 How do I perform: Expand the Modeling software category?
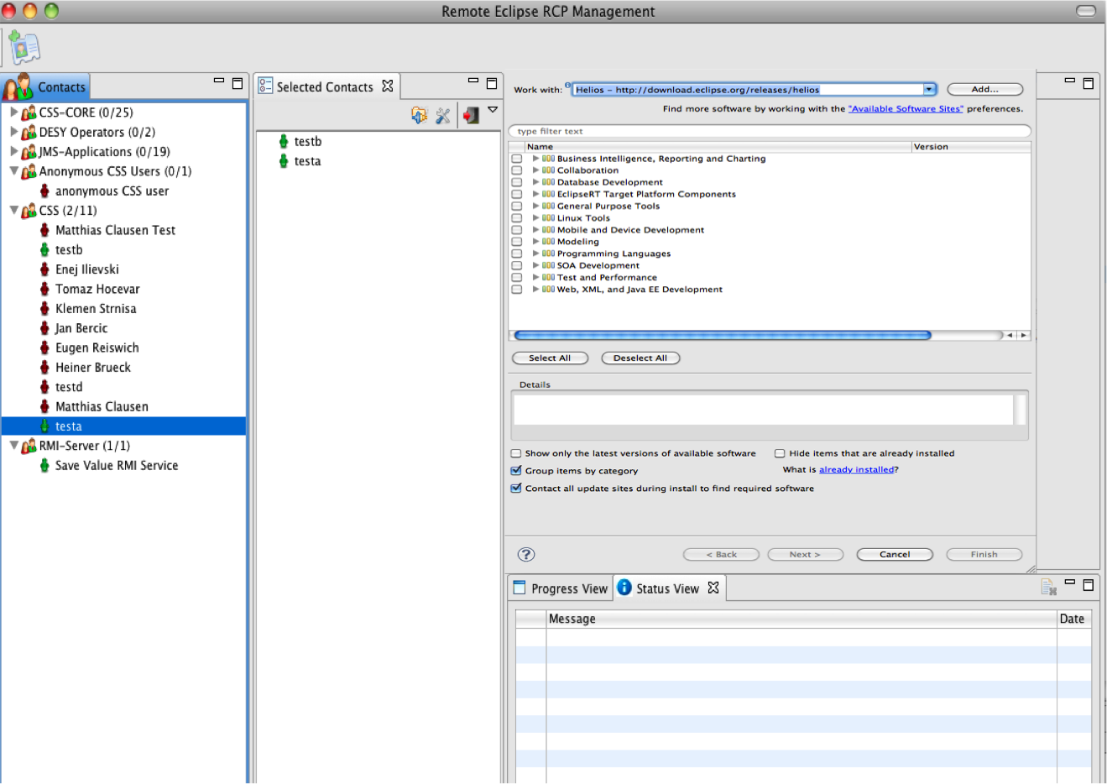[x=535, y=242]
